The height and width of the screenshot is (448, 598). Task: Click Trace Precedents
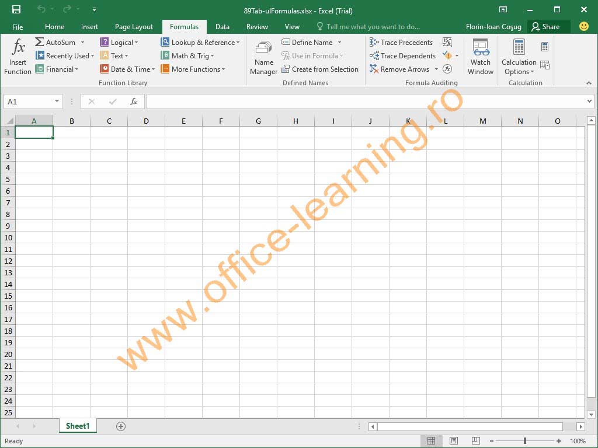[401, 42]
